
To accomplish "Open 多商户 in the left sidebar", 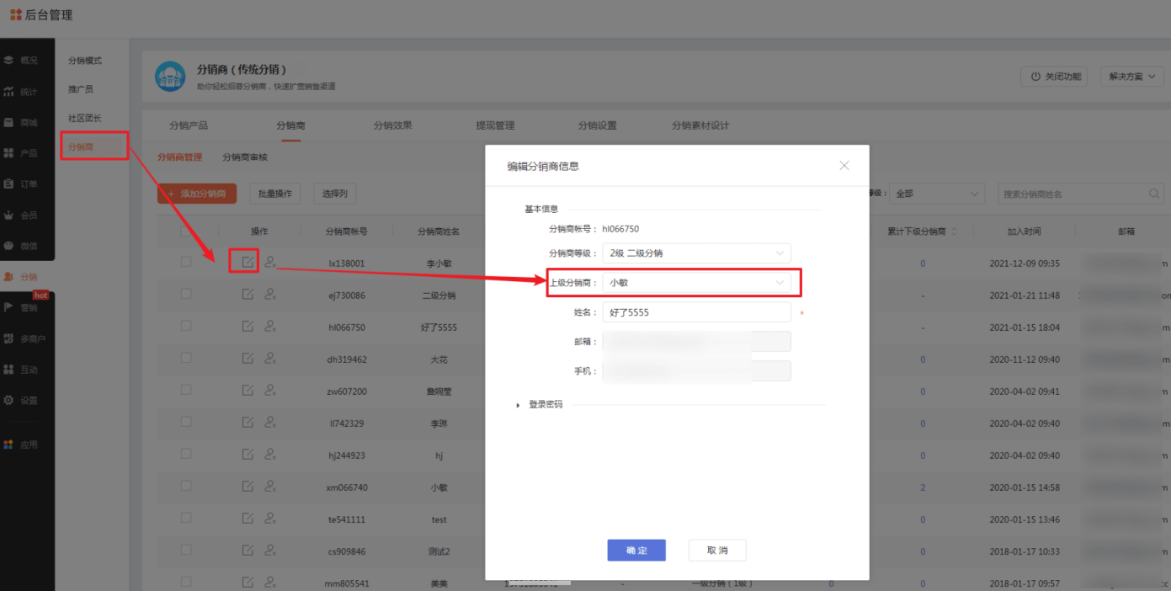I will (24, 338).
